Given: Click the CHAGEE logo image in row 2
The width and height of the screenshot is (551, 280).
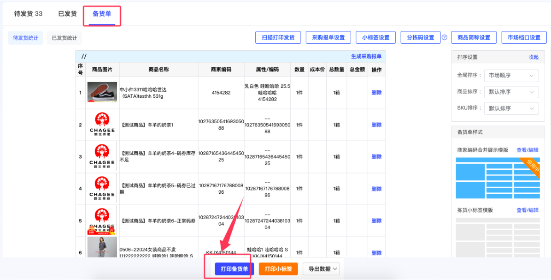Looking at the screenshot, I should point(102,125).
